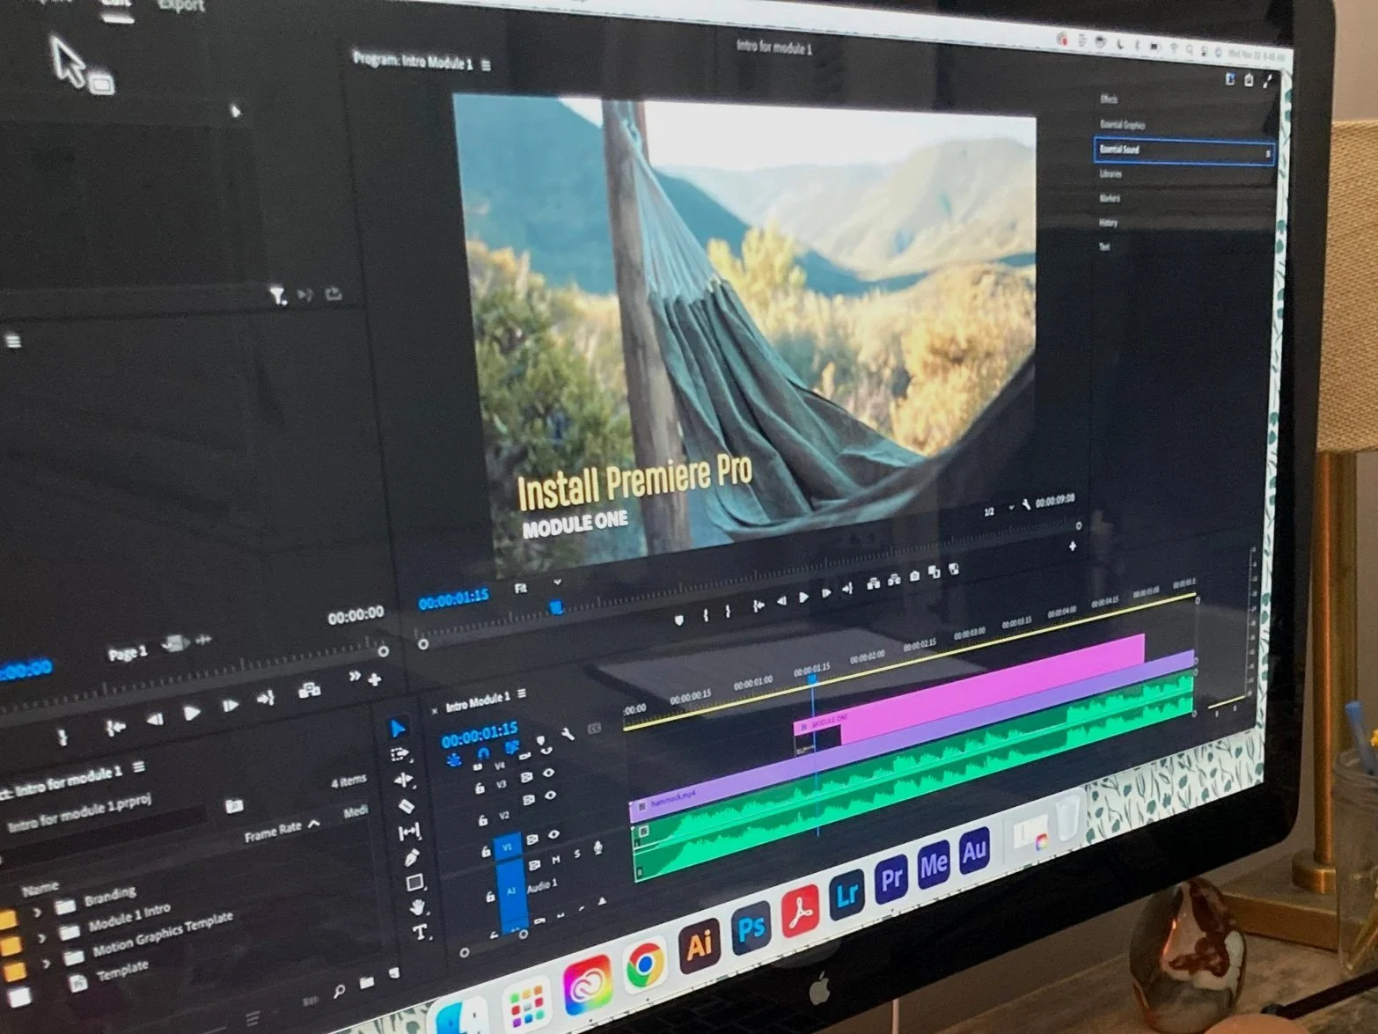Viewport: 1378px width, 1034px height.
Task: Open the Effects panel
Action: [x=1109, y=99]
